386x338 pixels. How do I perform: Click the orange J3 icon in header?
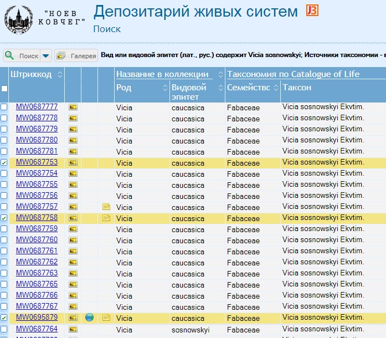coord(312,11)
